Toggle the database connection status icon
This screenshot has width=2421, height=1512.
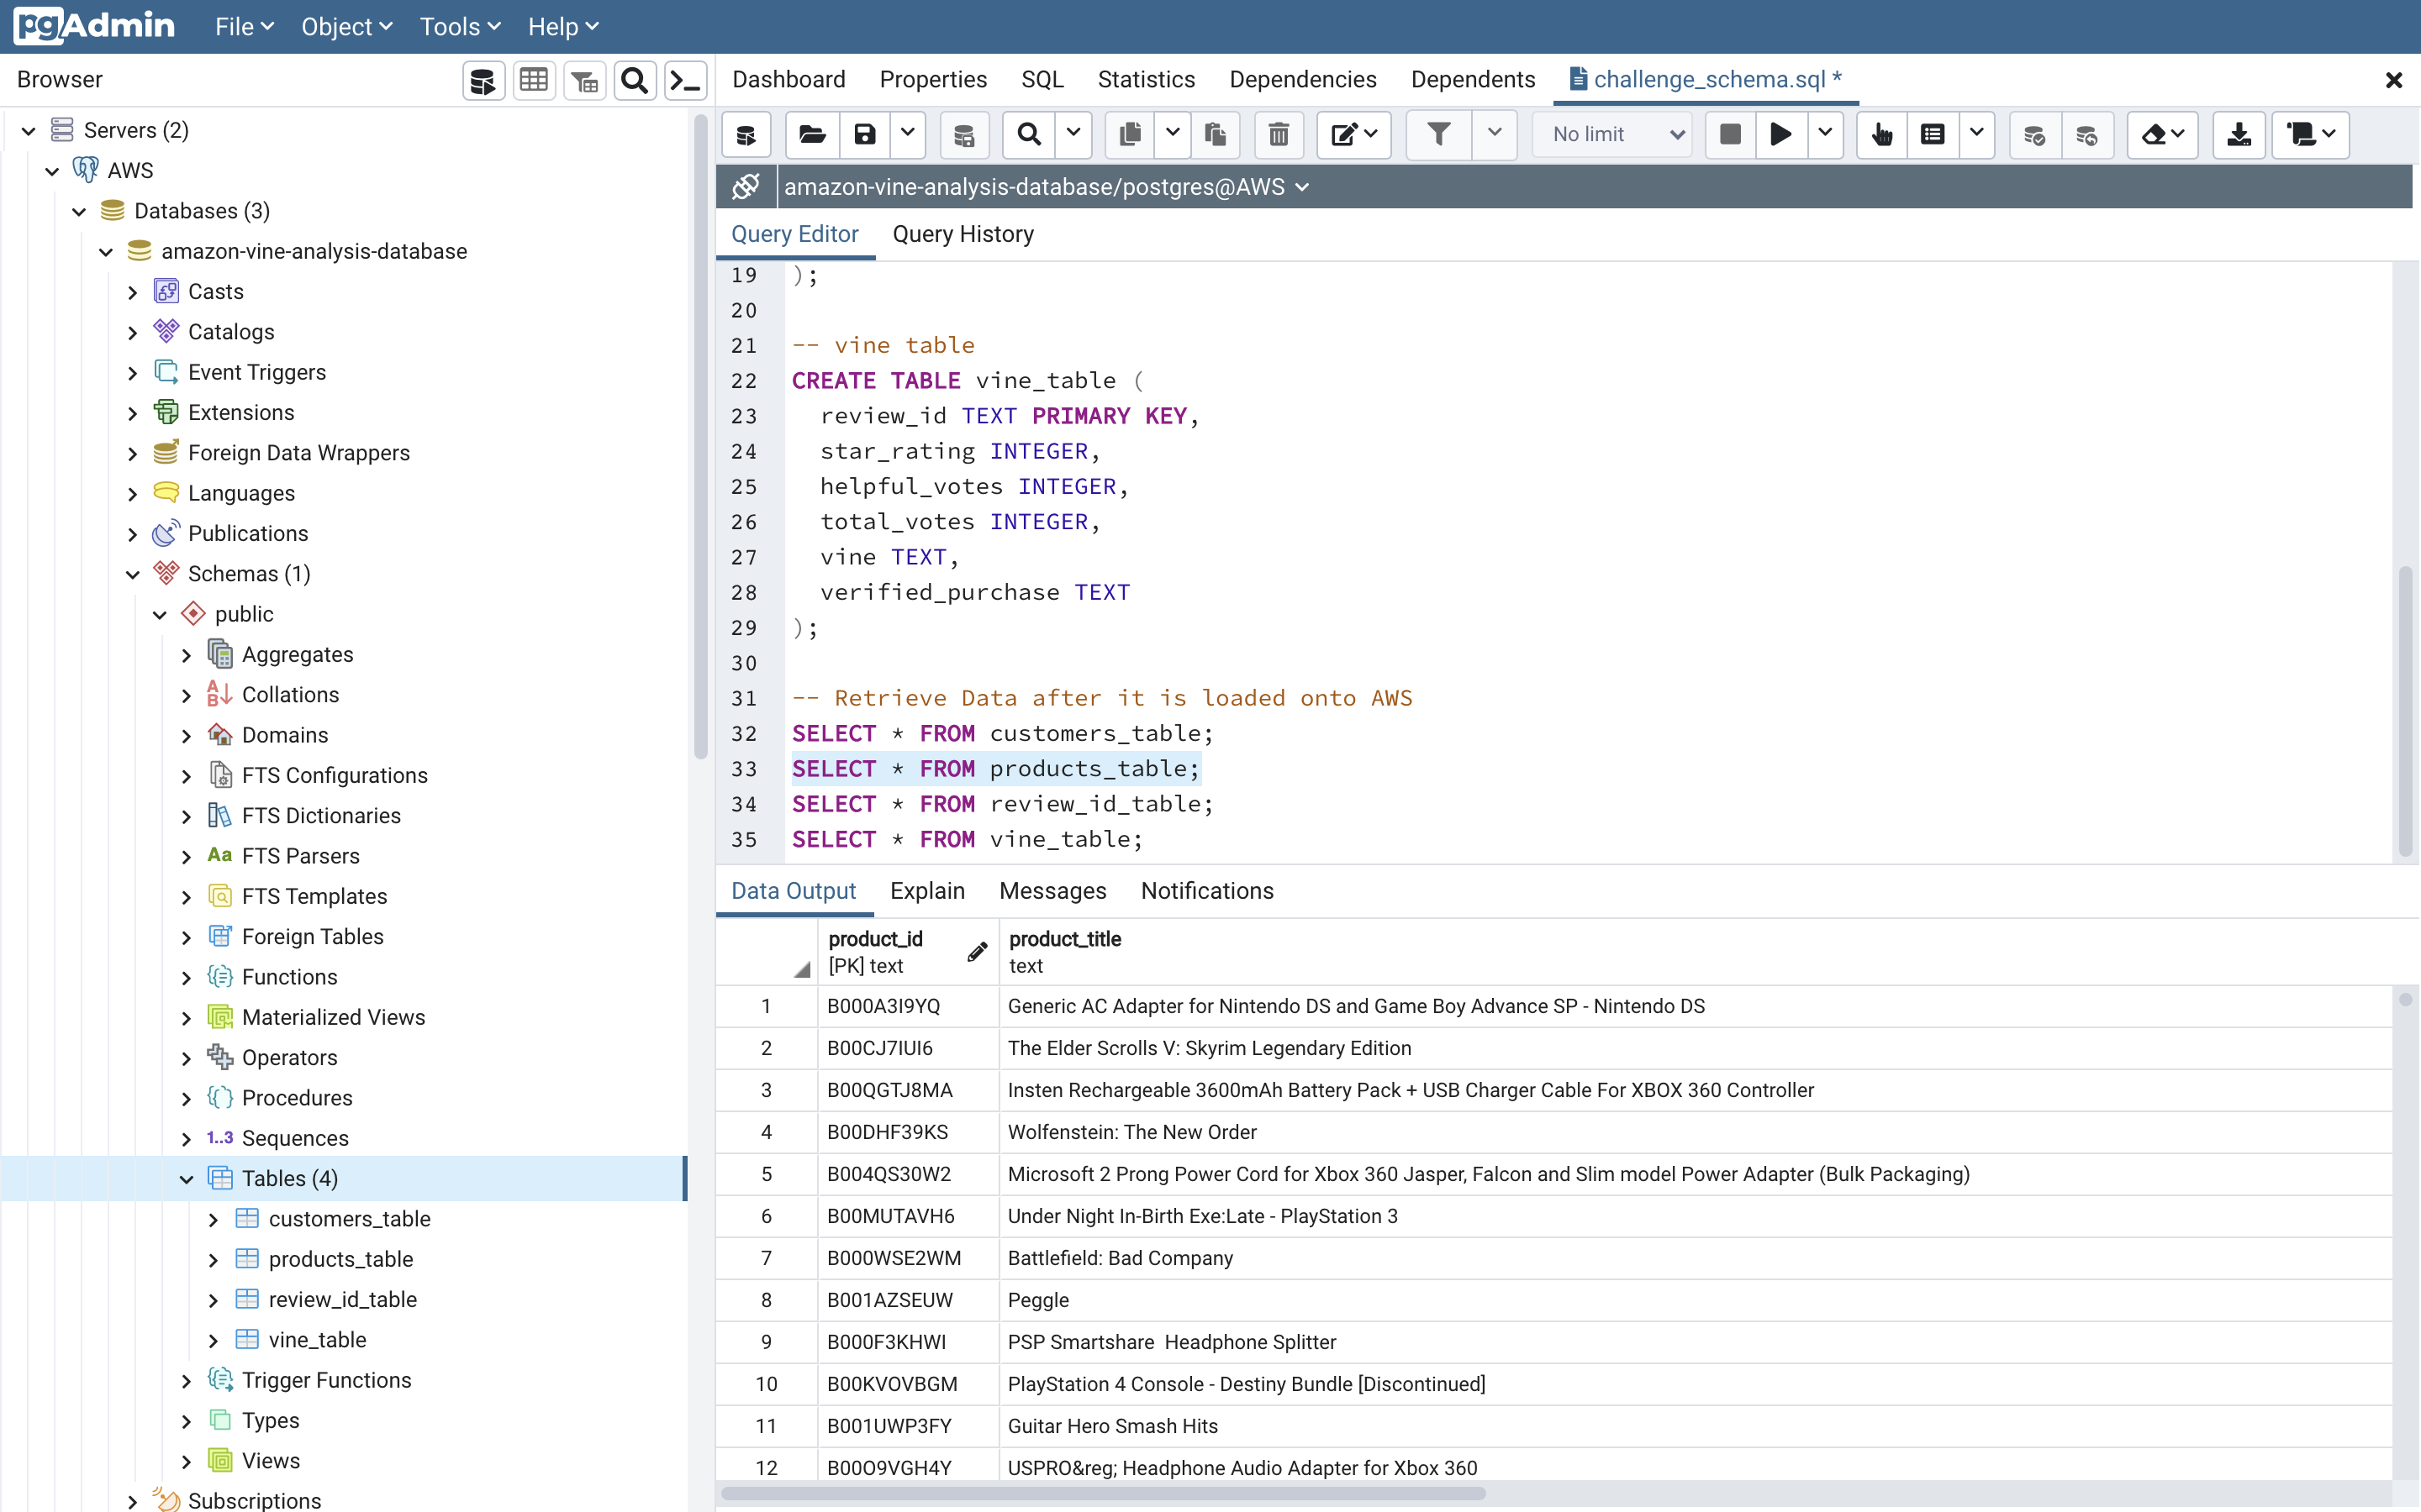coord(746,187)
